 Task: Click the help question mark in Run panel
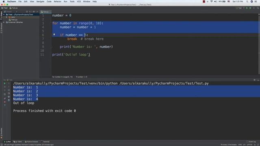[4, 105]
